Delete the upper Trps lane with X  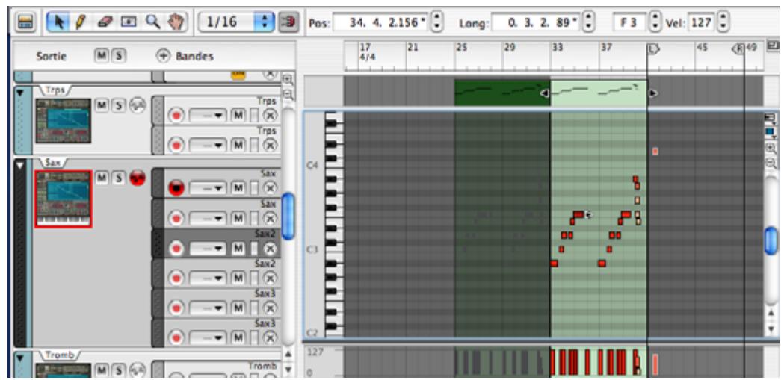pos(270,116)
